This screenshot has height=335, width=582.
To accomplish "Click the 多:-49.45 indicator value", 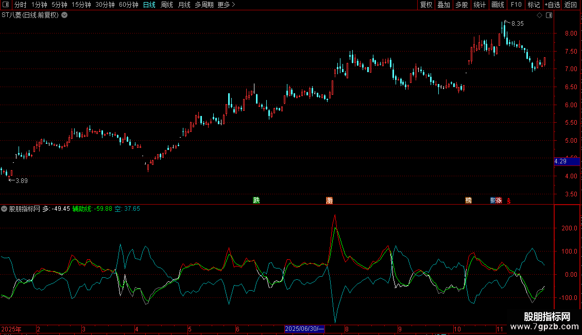I will pos(56,209).
